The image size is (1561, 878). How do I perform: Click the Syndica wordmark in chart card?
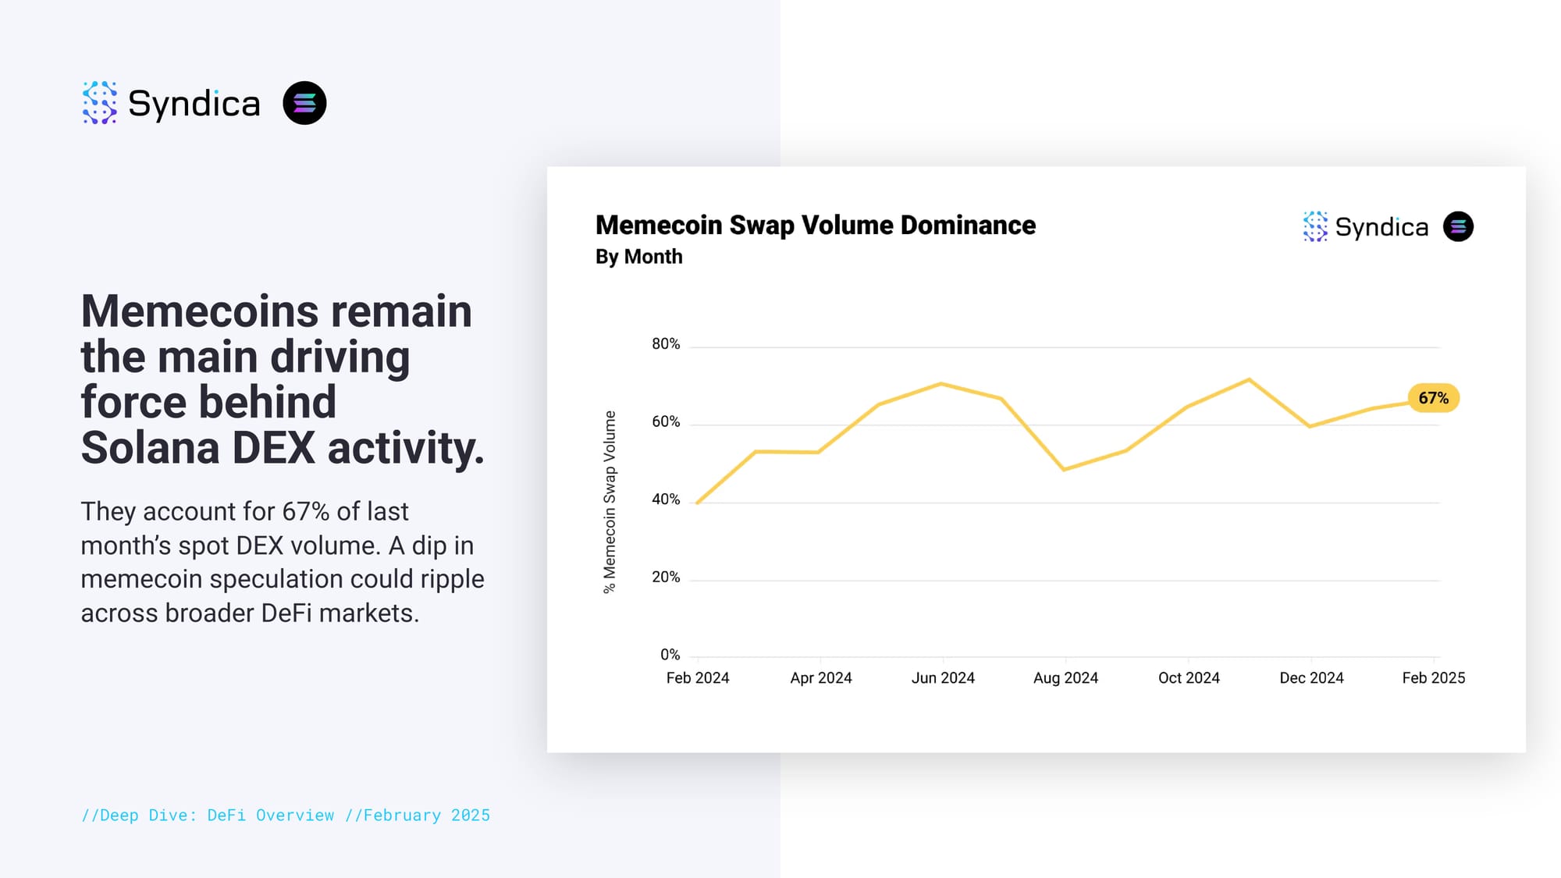[x=1381, y=227]
